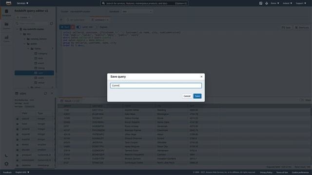
Task: Open notifications bell icon
Action: click(267, 3)
